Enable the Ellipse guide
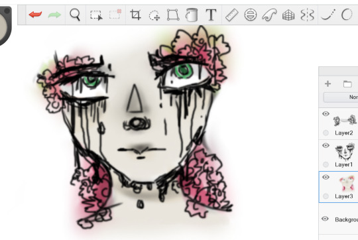The width and height of the screenshot is (358, 240). [x=251, y=15]
